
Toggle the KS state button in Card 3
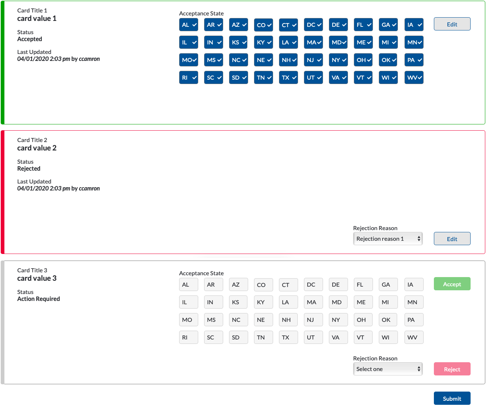(238, 302)
